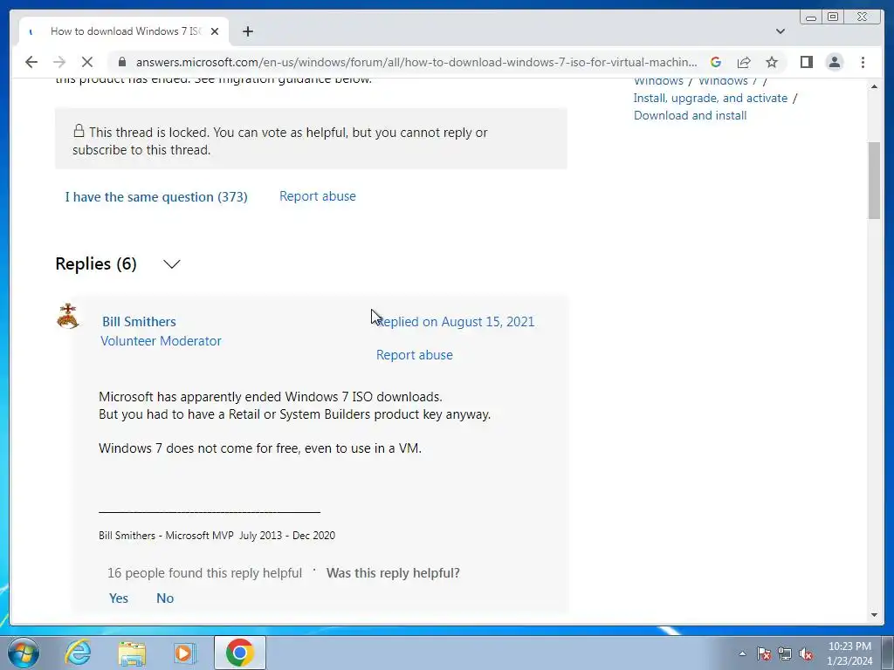Open a new browser tab
Viewport: 894px width, 670px height.
(x=247, y=31)
